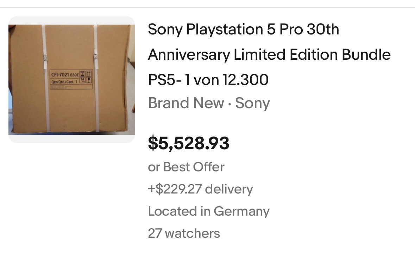Click the left white strap on box
Image resolution: width=415 pixels, height=269 pixels.
(x=45, y=105)
